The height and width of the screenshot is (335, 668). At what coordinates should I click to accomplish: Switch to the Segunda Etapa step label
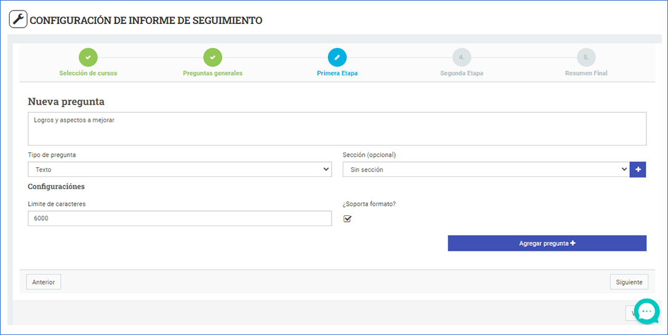tap(461, 73)
